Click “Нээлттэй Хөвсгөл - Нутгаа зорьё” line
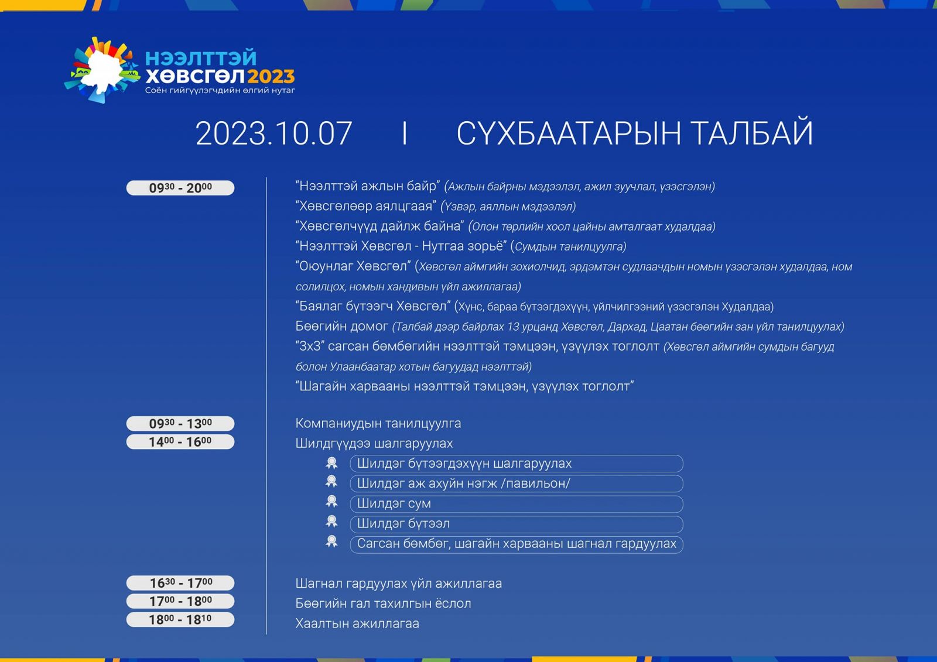 click(x=461, y=246)
